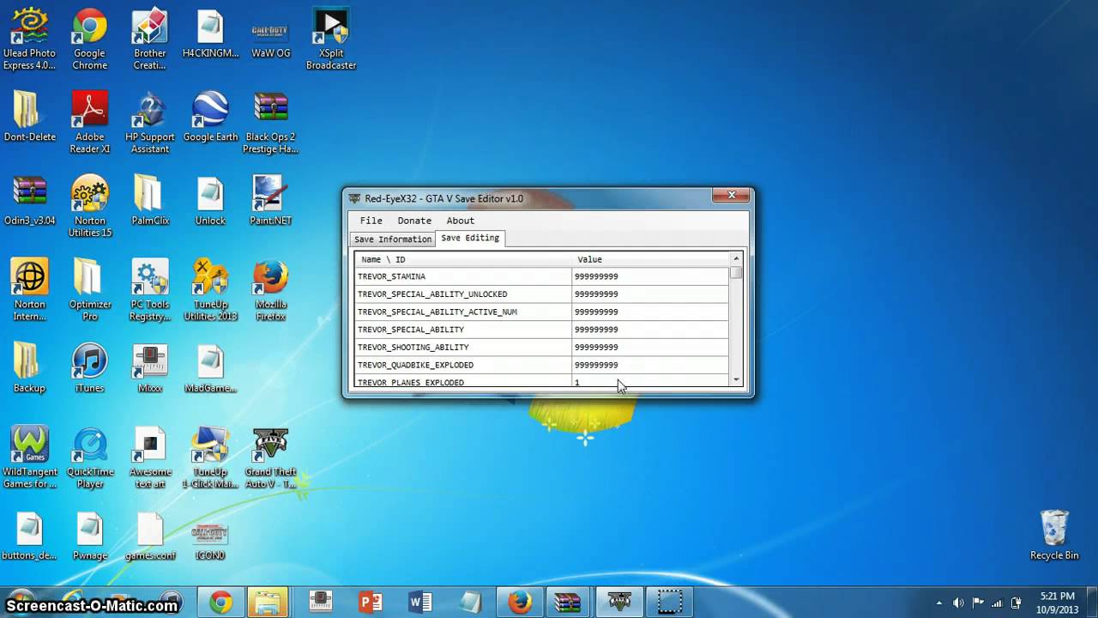Open WildTangent Games shortcut
Screen dimensions: 1098x618
[x=30, y=457]
